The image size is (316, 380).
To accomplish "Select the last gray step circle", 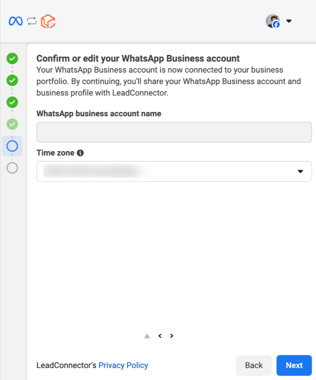I will tap(12, 168).
